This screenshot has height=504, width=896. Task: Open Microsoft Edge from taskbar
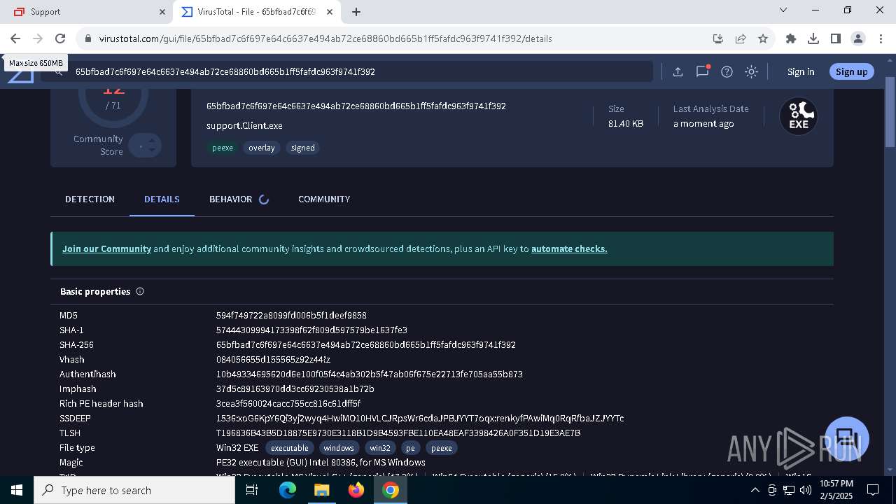coord(288,490)
